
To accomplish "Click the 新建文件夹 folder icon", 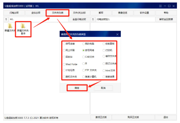I will coord(10,26).
